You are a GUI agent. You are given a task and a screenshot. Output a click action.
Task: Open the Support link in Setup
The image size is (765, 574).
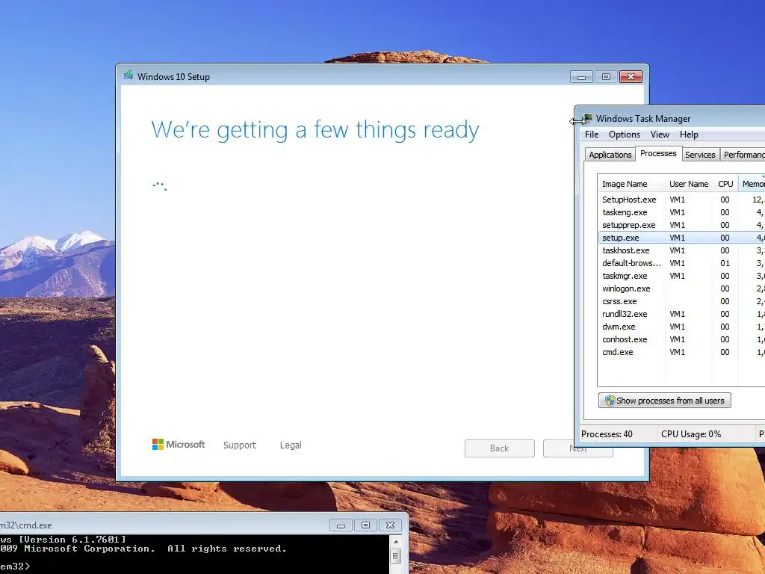click(x=240, y=445)
